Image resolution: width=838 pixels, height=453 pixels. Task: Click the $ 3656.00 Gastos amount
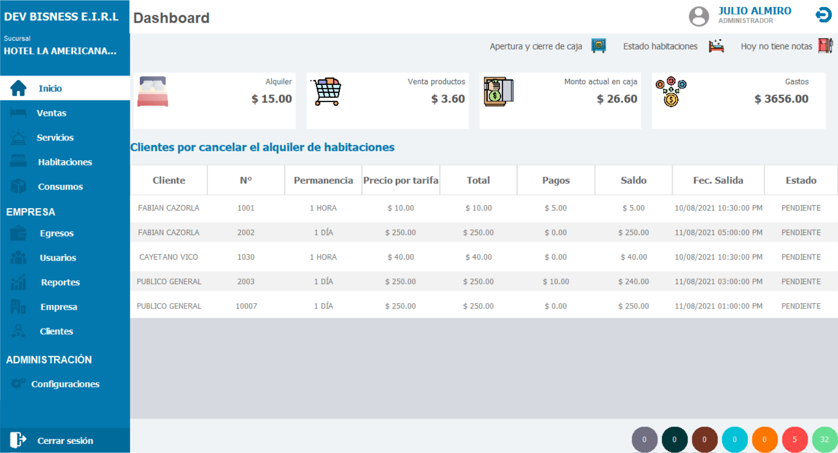tap(781, 98)
